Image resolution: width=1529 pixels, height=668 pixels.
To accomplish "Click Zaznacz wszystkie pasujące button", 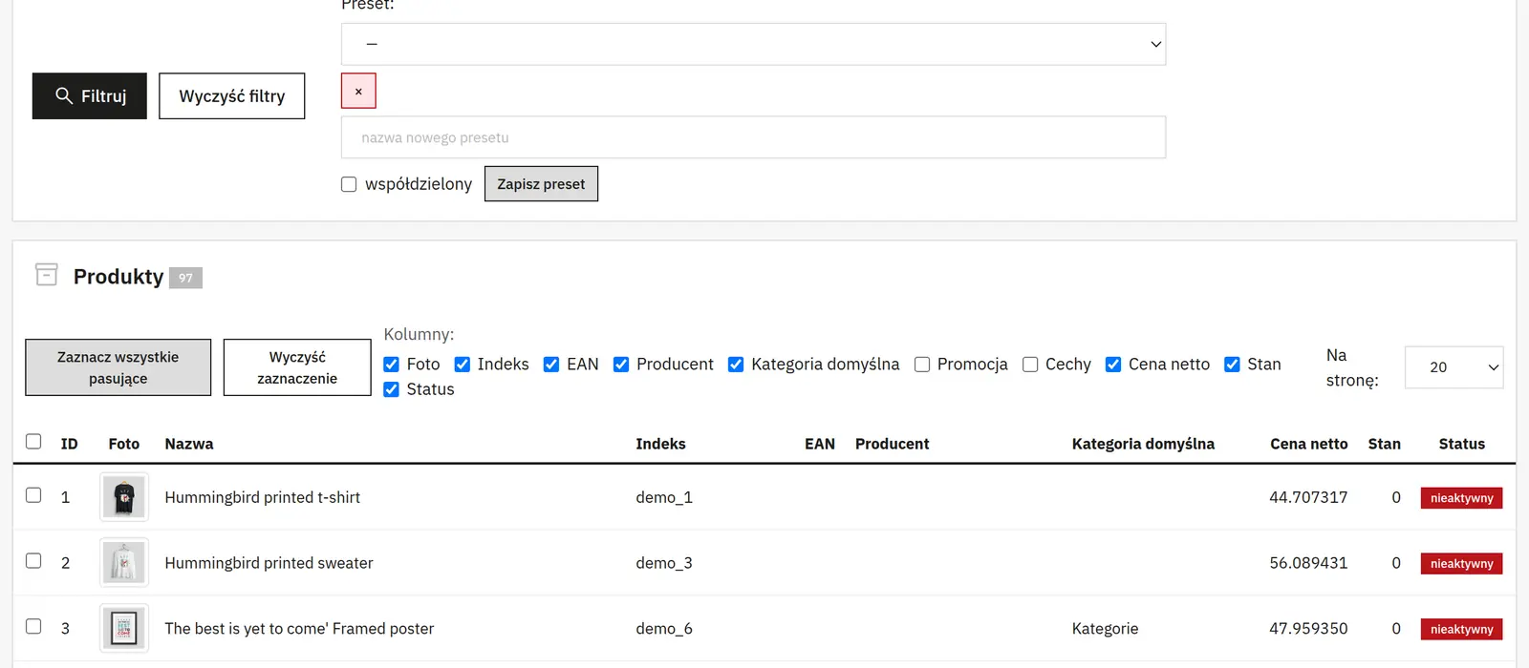I will [x=118, y=367].
